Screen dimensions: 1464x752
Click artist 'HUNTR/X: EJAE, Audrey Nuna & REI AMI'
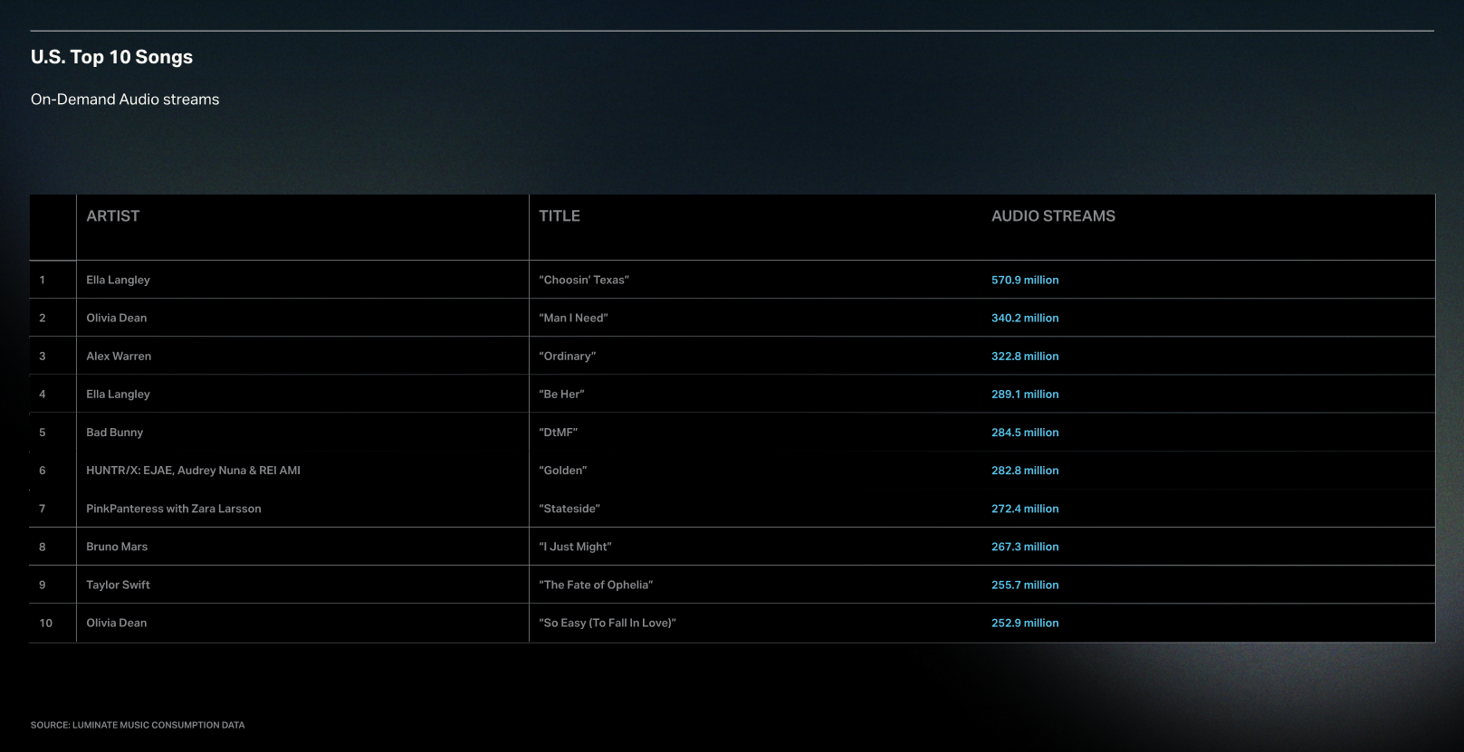click(x=194, y=470)
